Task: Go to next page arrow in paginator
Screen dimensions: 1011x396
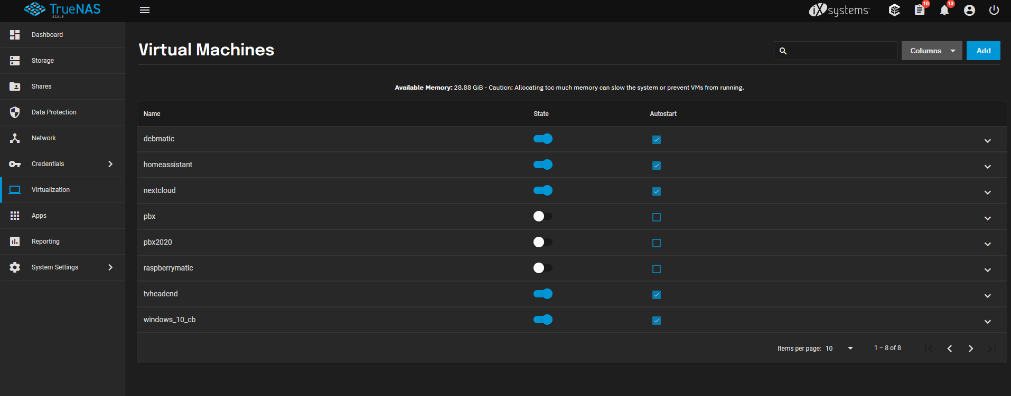Action: (x=971, y=349)
